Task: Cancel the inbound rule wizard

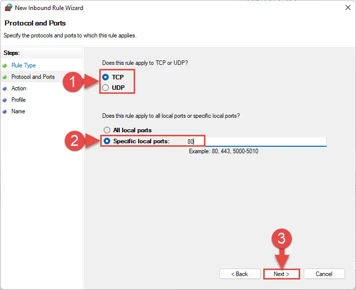Action: (324, 274)
